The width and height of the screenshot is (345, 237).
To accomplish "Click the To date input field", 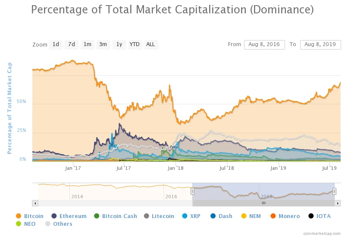I will click(x=320, y=44).
